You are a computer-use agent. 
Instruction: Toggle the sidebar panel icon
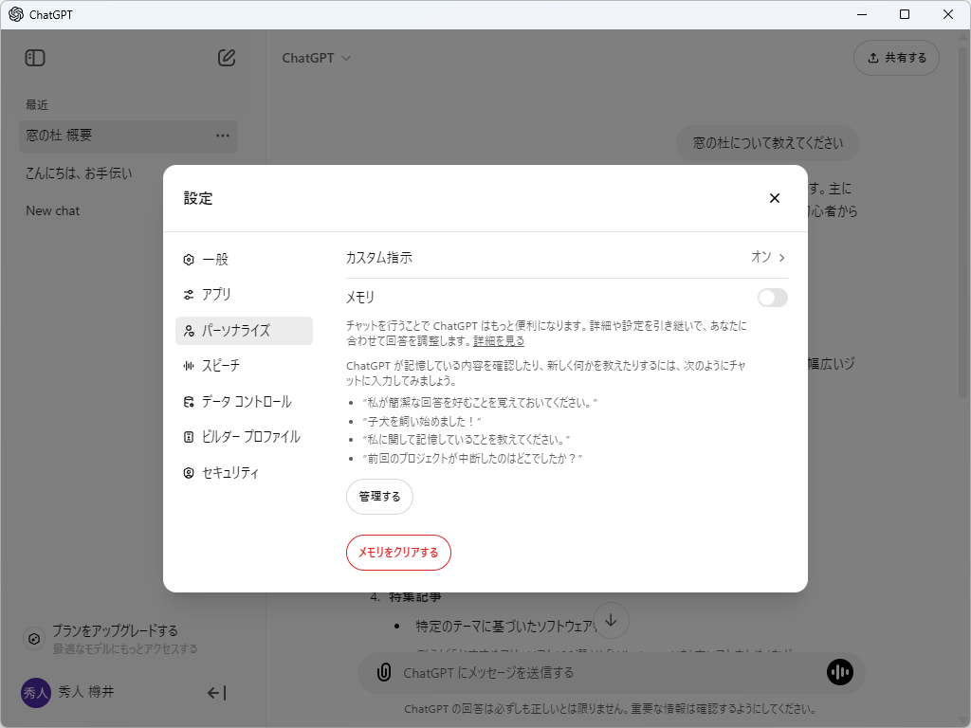[35, 58]
